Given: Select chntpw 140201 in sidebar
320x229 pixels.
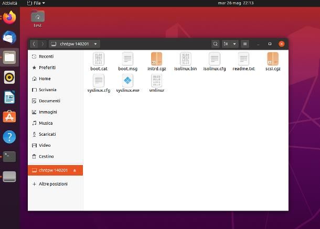Looking at the screenshot, I should [56, 170].
